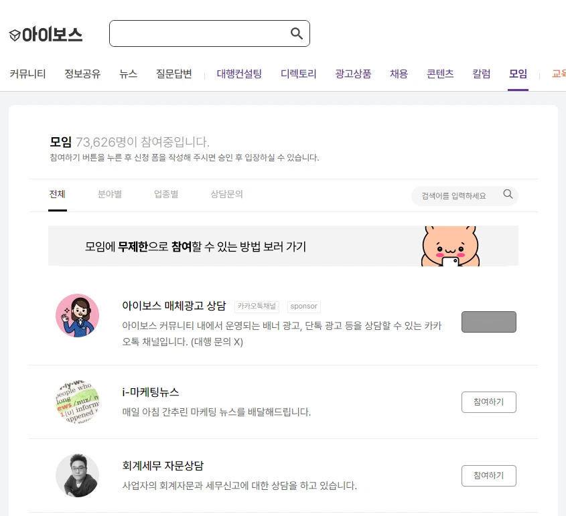Screen dimensions: 566x516
Task: Open the 대행컨설팅 menu
Action: 239,74
